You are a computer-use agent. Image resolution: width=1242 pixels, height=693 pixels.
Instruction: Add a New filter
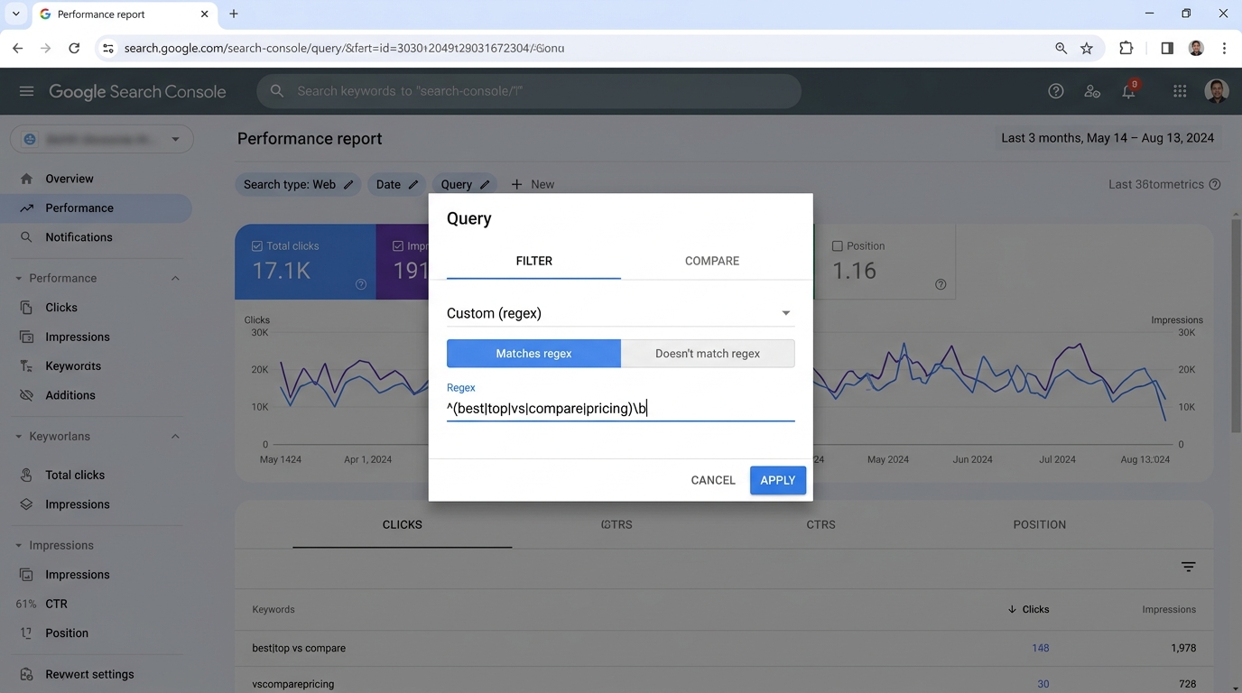point(533,184)
